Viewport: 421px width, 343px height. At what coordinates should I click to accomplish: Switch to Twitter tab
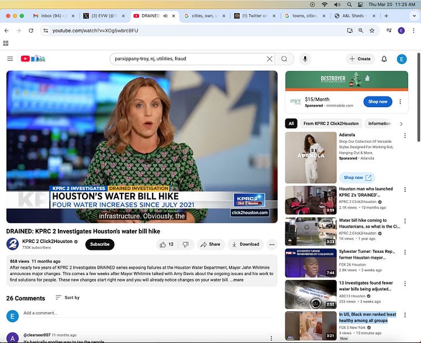click(255, 16)
